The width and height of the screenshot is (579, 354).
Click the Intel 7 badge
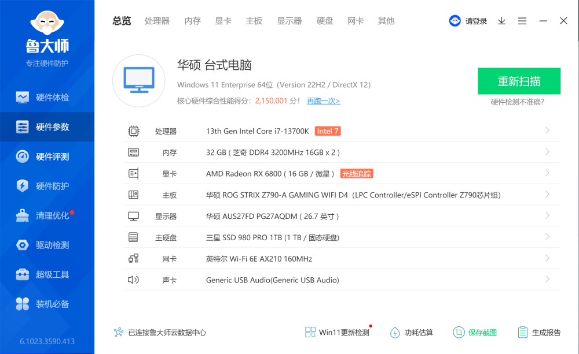328,131
